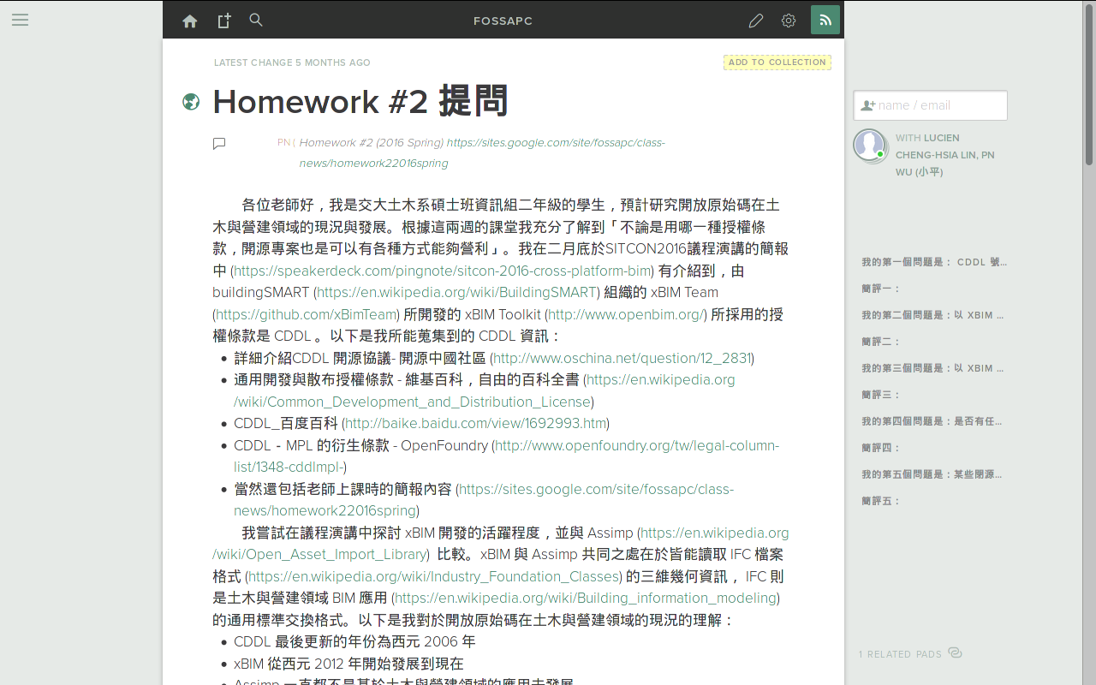The height and width of the screenshot is (685, 1096).
Task: Open the settings gear icon
Action: [789, 21]
